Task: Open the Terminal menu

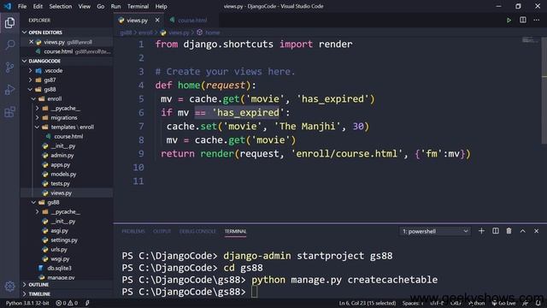Action: [138, 6]
